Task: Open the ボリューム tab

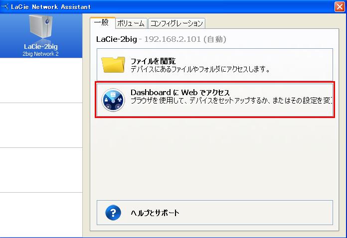Action: pos(131,23)
